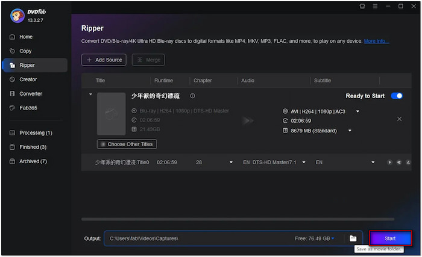422x257 pixels.
Task: Click the Add Source button
Action: 104,60
